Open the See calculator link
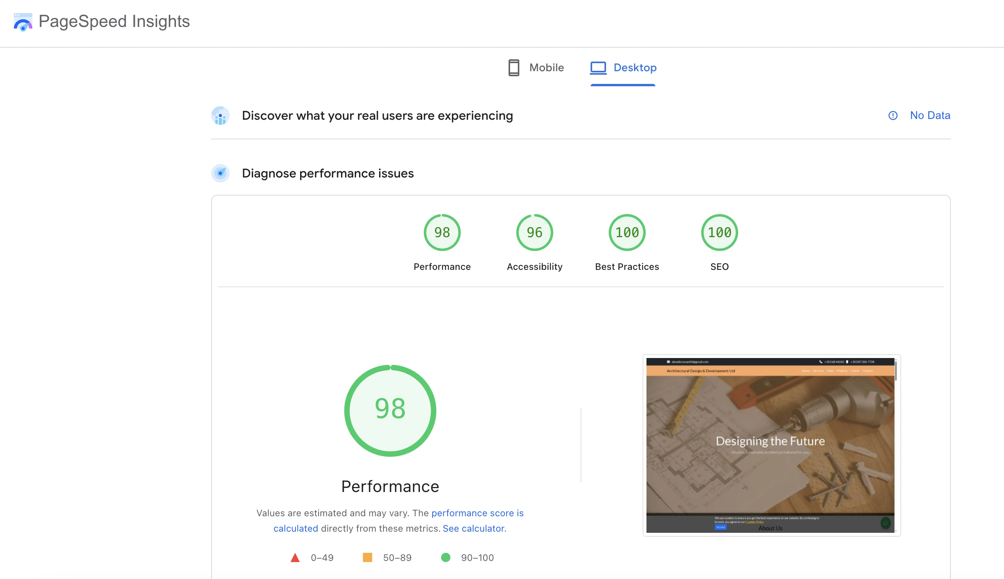The height and width of the screenshot is (579, 1004). pyautogui.click(x=474, y=528)
